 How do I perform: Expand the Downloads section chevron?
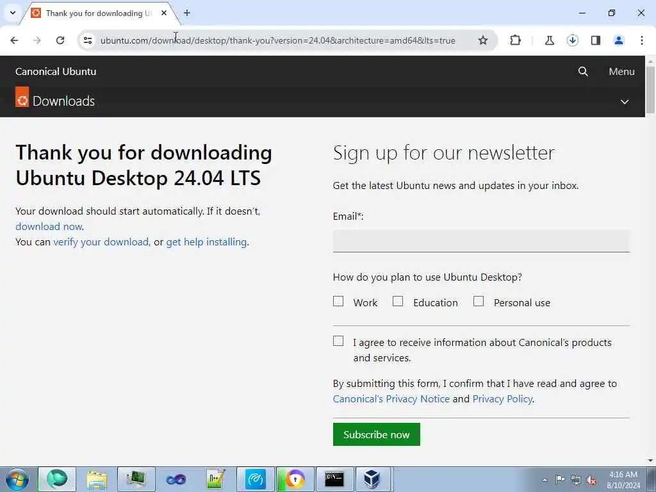[x=624, y=102]
